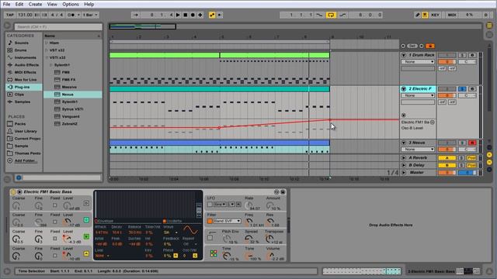This screenshot has height=279, width=497.
Task: Click the browser search field
Action: point(58,27)
